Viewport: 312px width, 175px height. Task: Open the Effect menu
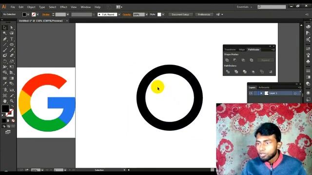[63, 7]
